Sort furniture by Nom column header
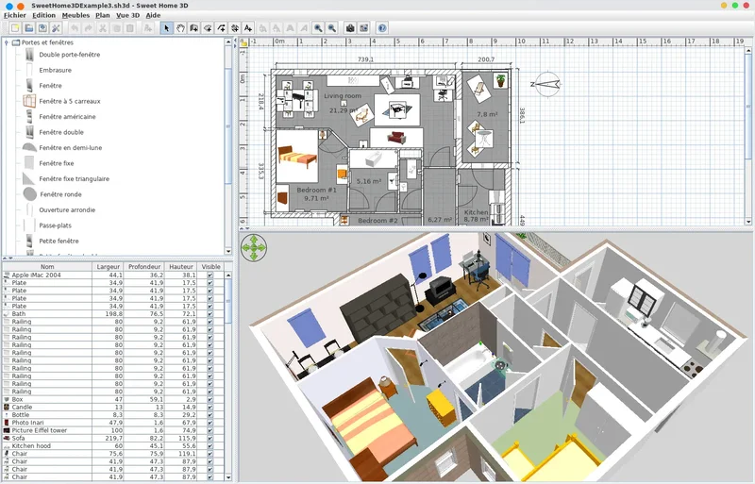Image resolution: width=755 pixels, height=484 pixels. pos(47,267)
